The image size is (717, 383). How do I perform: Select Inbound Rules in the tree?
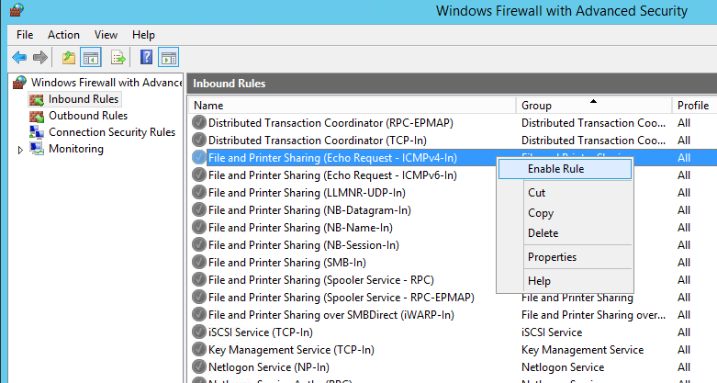[x=84, y=99]
